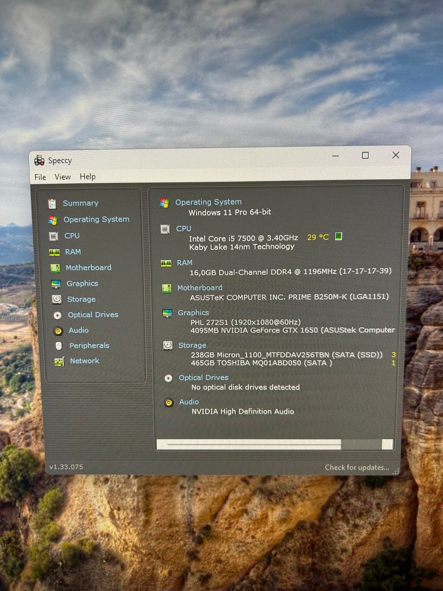
Task: Click the Operating System Windows flag sidebar icon
Action: [x=53, y=220]
